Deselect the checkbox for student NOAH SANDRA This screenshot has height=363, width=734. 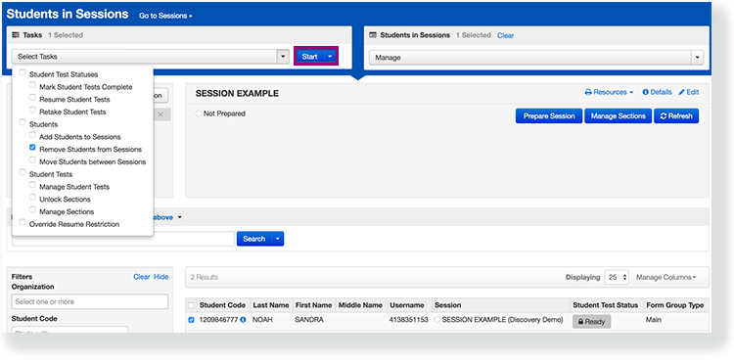coord(191,320)
